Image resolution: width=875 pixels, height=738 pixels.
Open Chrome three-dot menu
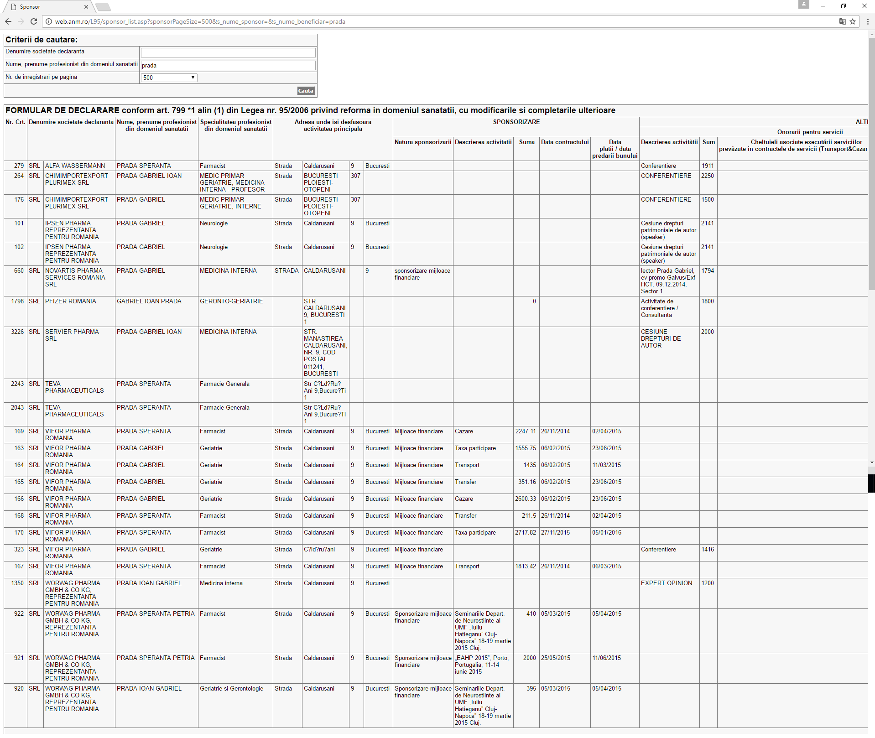click(867, 21)
